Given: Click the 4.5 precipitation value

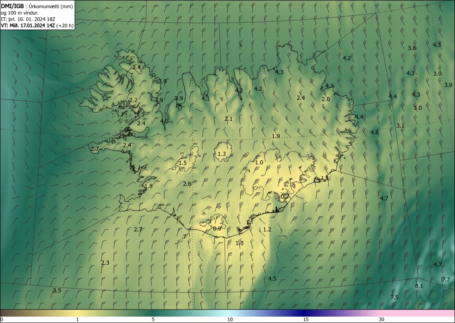Looking at the screenshot, I should pyautogui.click(x=272, y=279).
